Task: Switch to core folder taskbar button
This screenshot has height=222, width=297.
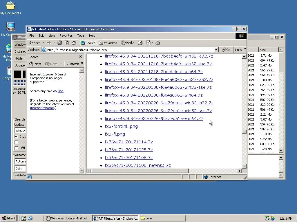Action: point(162,218)
